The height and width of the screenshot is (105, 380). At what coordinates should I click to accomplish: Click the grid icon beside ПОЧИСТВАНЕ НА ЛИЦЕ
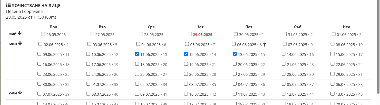tap(8, 5)
